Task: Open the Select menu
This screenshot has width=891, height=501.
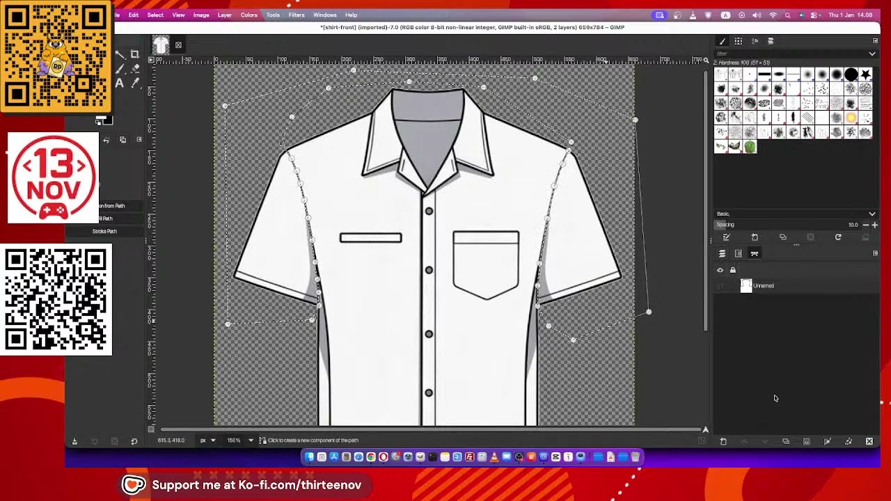Action: coord(155,15)
